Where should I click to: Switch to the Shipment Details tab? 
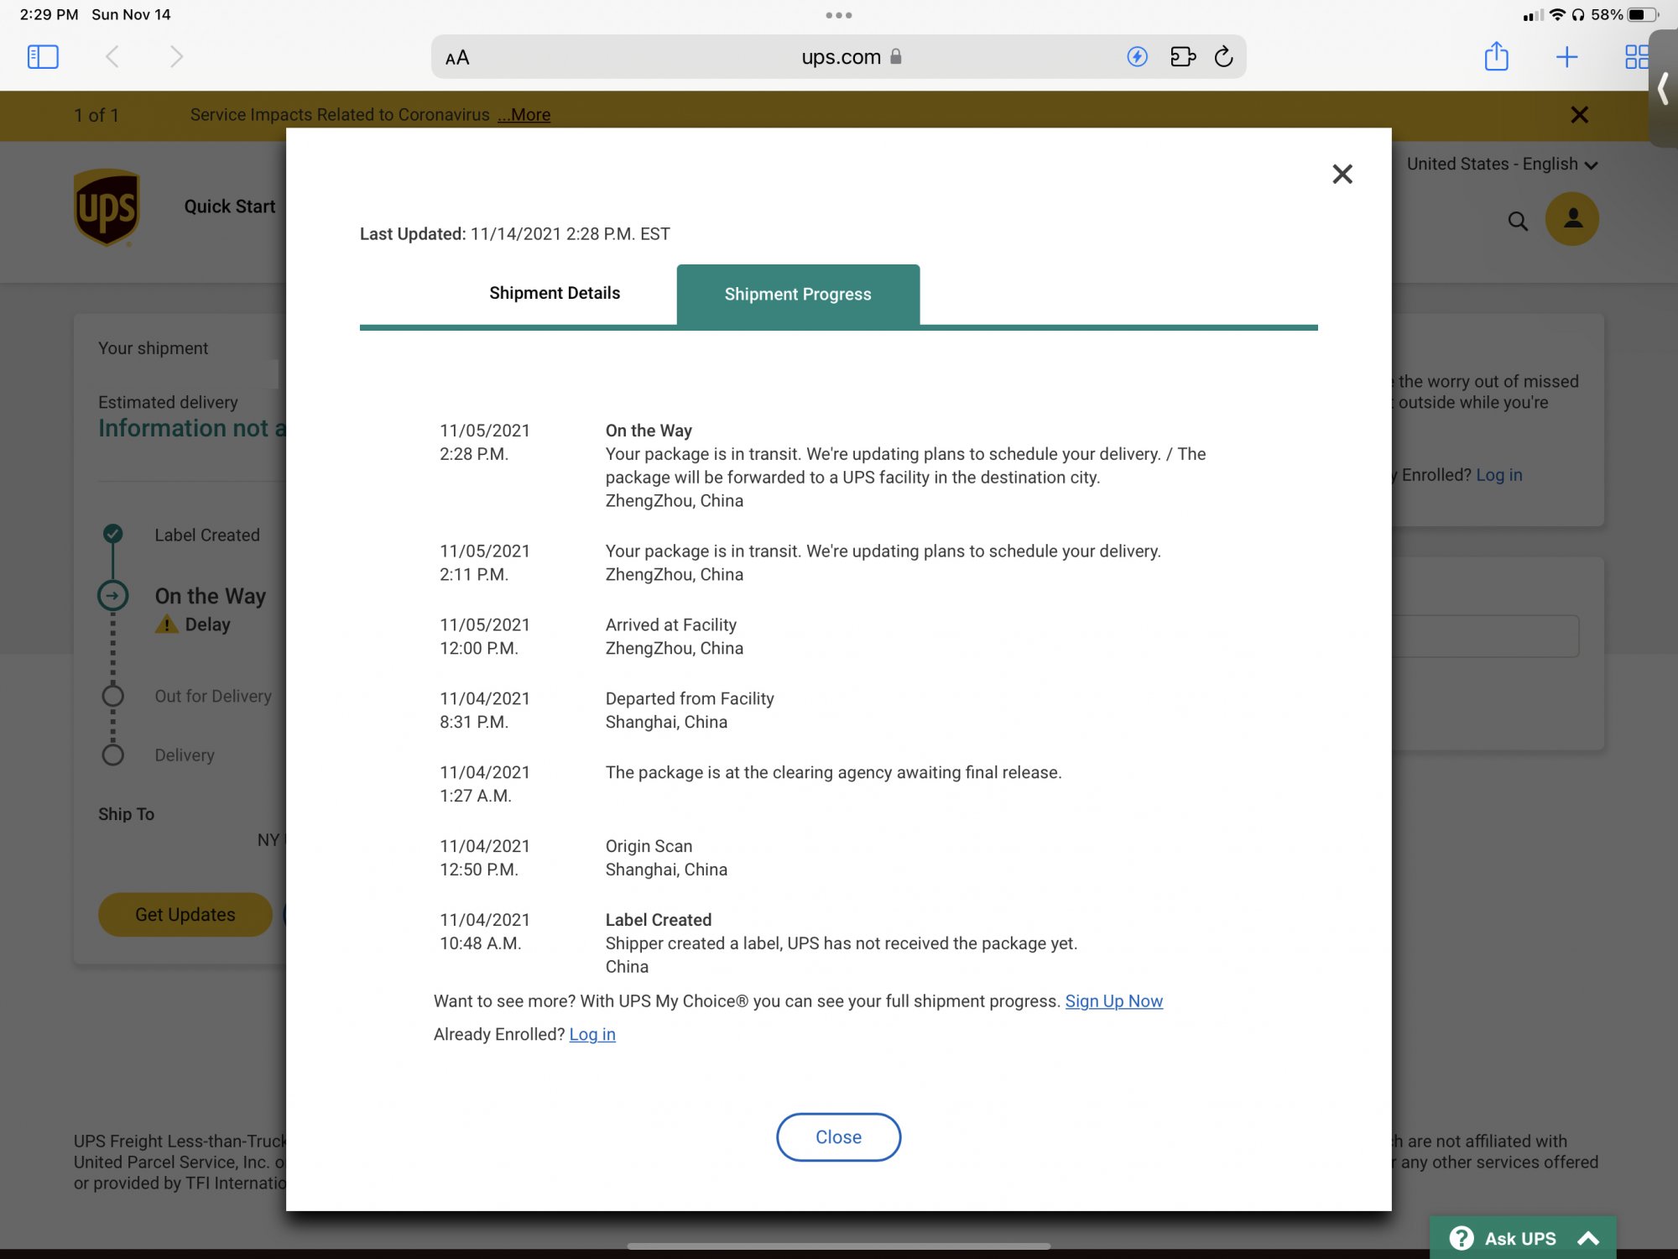(555, 293)
